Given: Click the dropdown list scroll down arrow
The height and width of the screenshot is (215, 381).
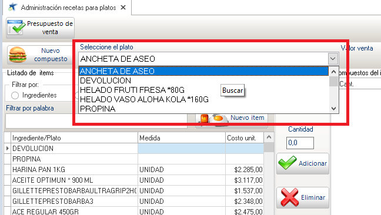Looking at the screenshot, I should click(x=333, y=109).
